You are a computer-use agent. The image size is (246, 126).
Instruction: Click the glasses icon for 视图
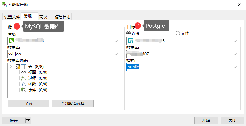(x=24, y=72)
